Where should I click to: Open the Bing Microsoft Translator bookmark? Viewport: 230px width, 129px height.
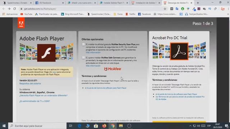[73, 14]
